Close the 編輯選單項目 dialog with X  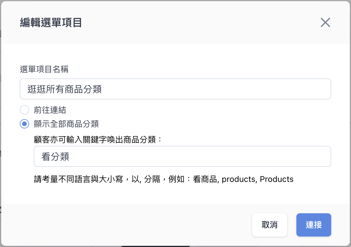pyautogui.click(x=325, y=22)
